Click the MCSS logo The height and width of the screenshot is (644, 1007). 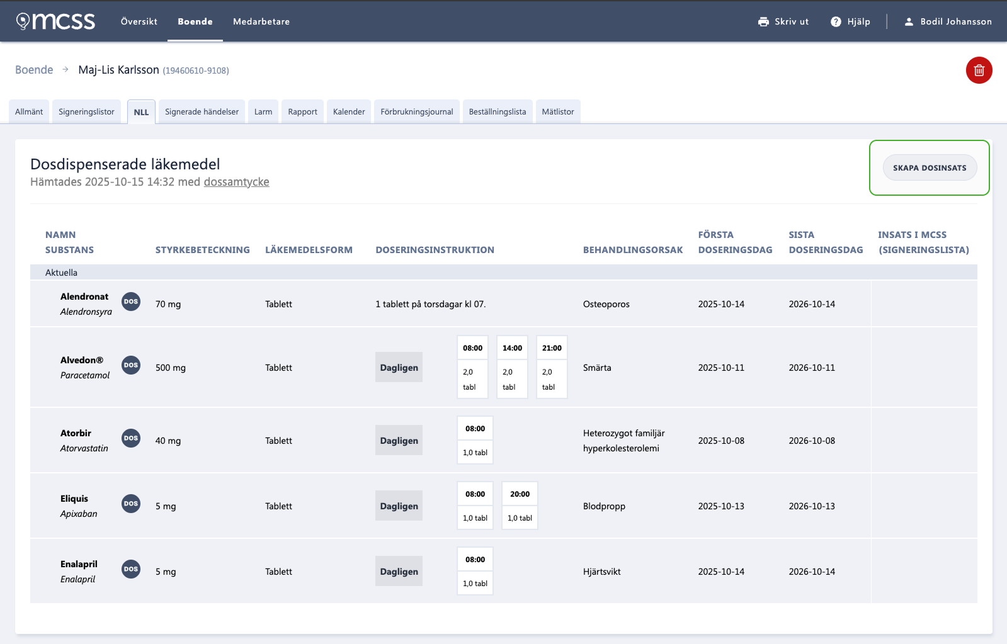click(x=55, y=21)
